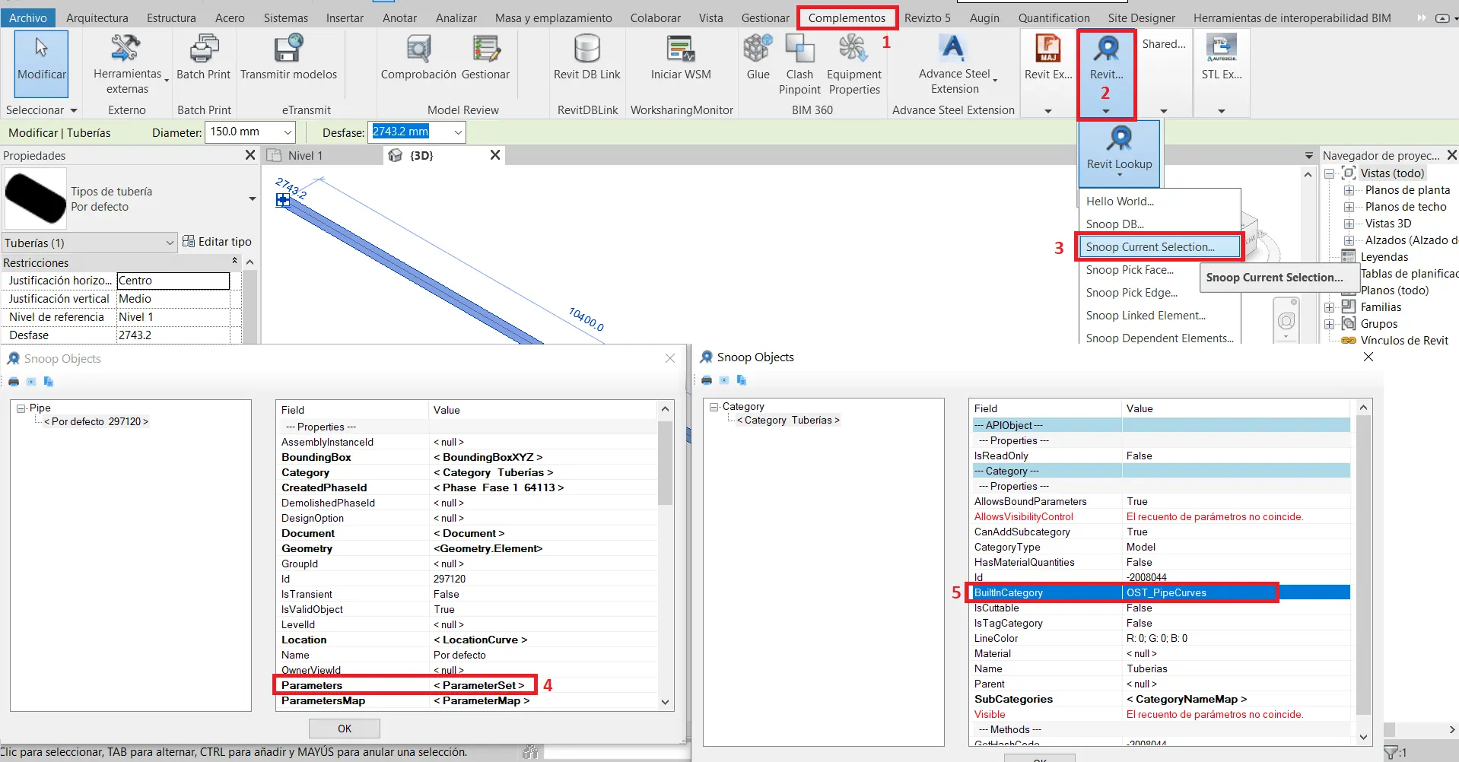Open the Archivo menu
This screenshot has height=762, width=1459.
[x=28, y=17]
